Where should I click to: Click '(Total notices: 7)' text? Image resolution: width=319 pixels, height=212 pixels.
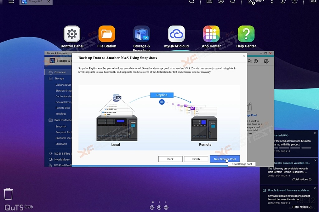coord(302,207)
